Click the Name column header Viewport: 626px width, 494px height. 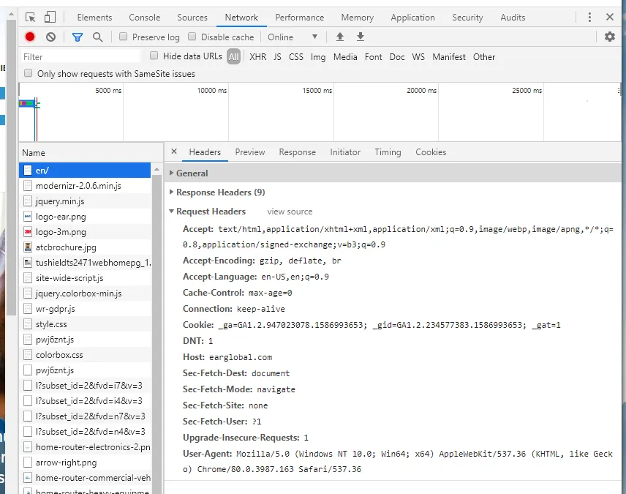pyautogui.click(x=91, y=153)
